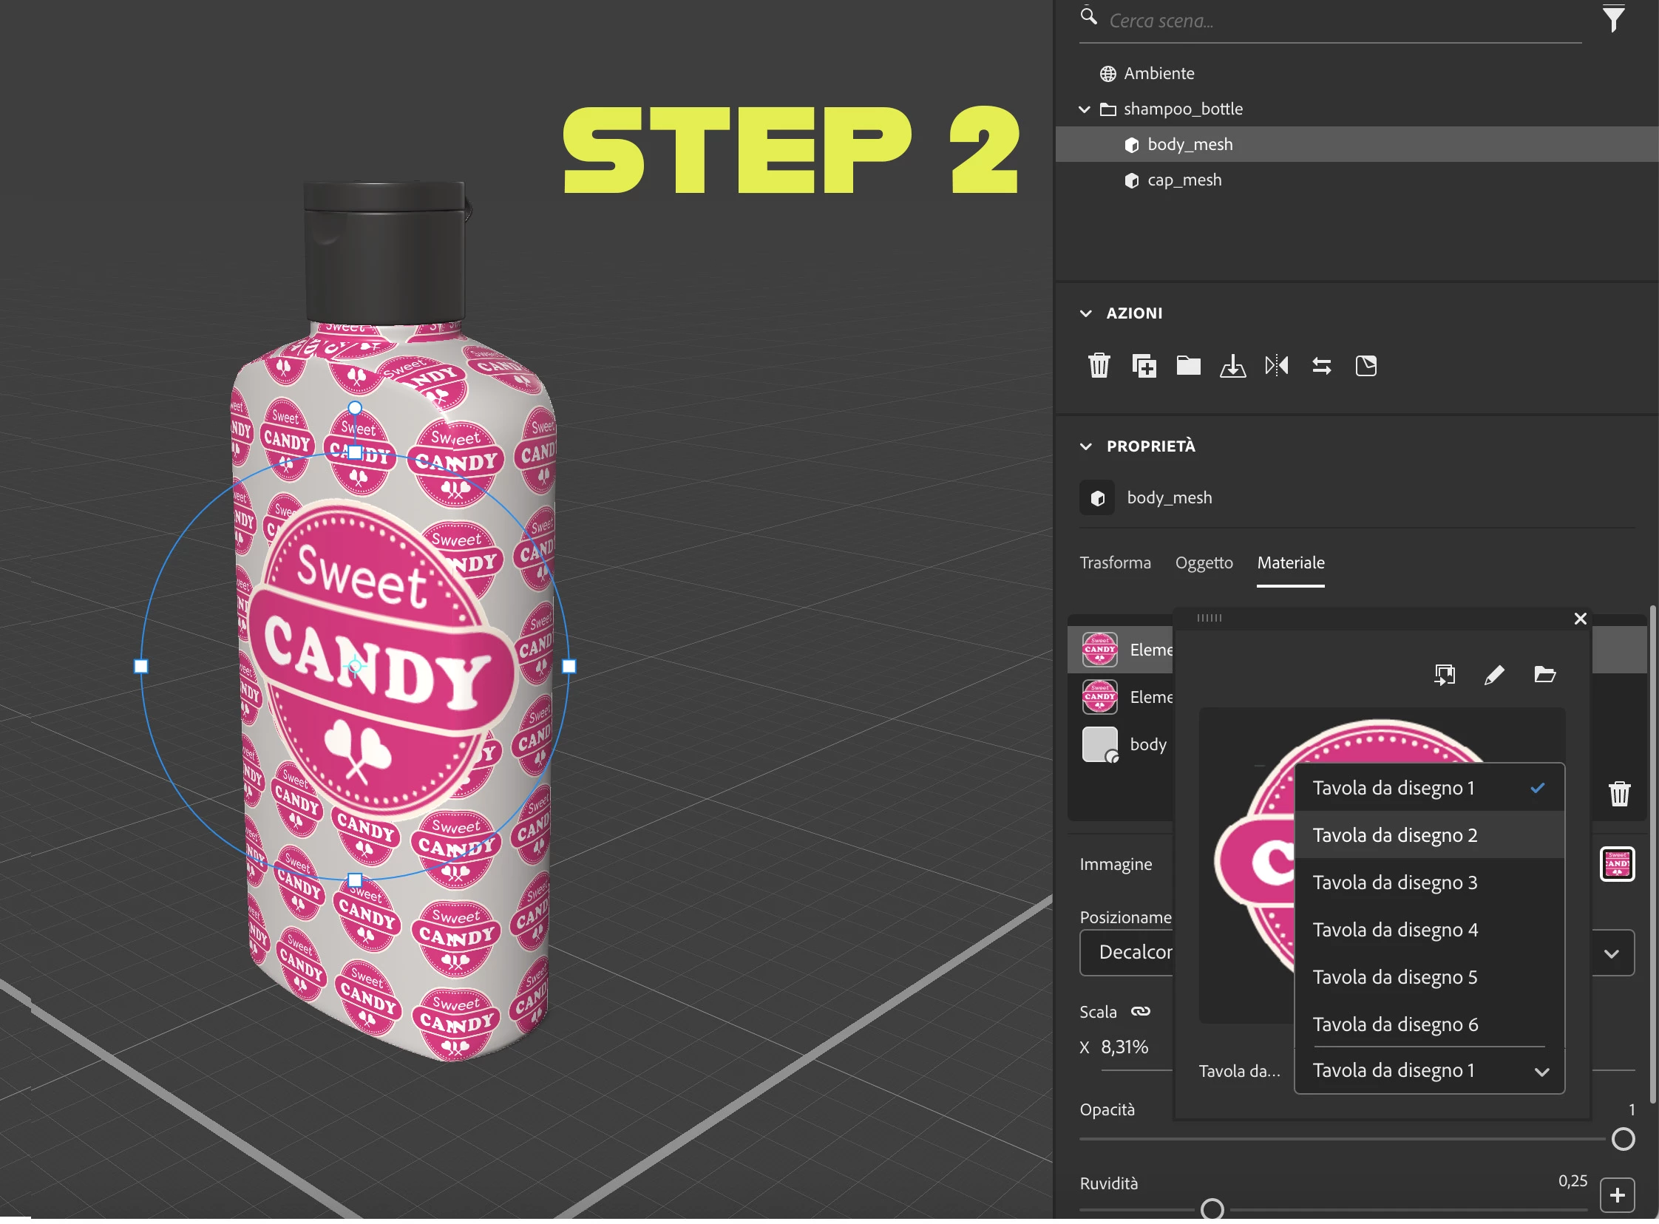
Task: Click the mirror flip icon in Azioni
Action: (x=1277, y=367)
